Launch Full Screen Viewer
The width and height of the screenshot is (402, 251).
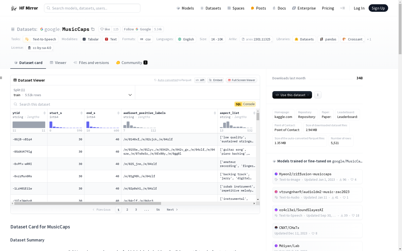241,80
